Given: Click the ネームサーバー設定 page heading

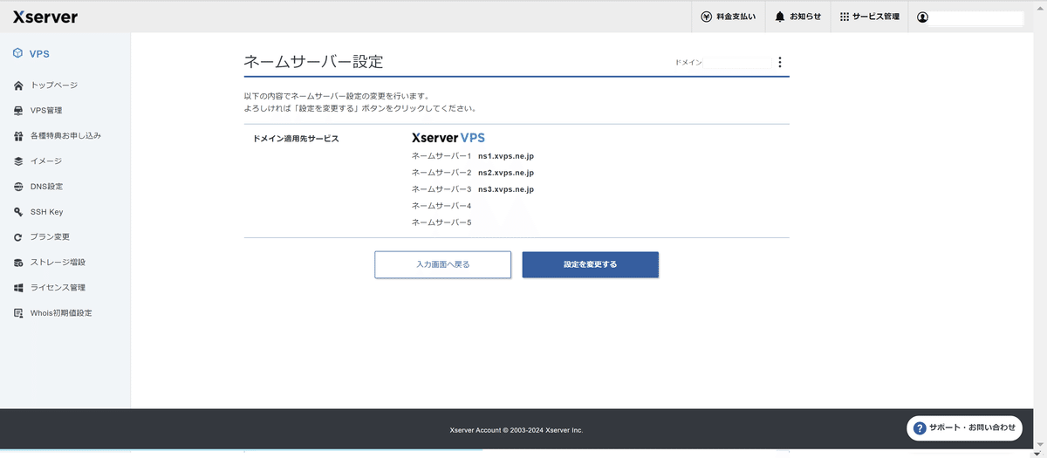Looking at the screenshot, I should (x=313, y=62).
